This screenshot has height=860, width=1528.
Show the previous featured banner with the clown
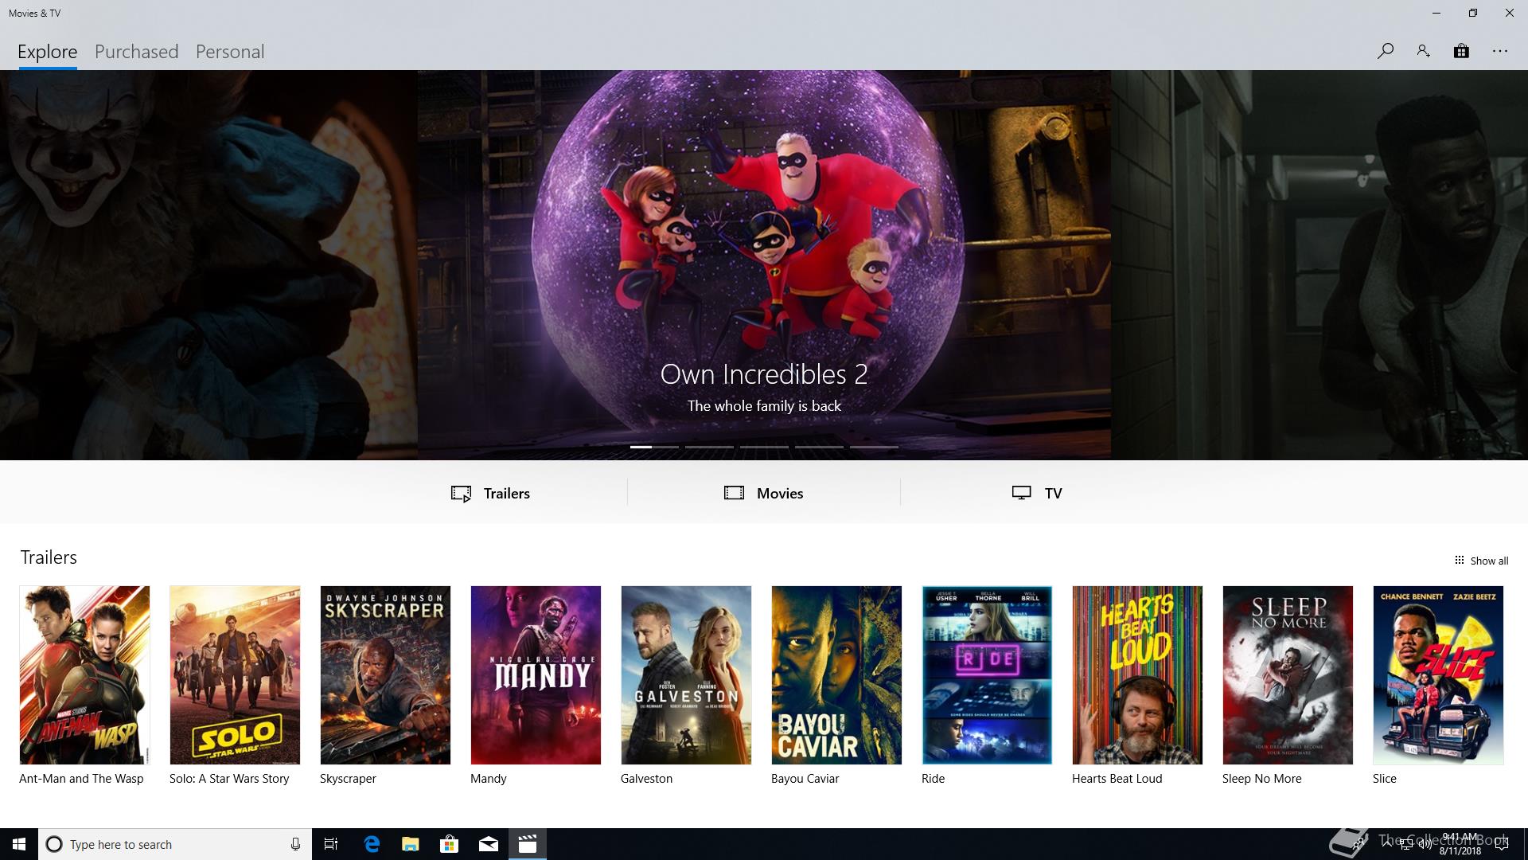tap(209, 265)
